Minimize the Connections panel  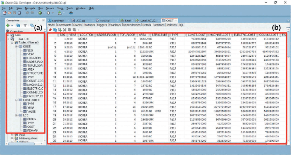pos(43,20)
